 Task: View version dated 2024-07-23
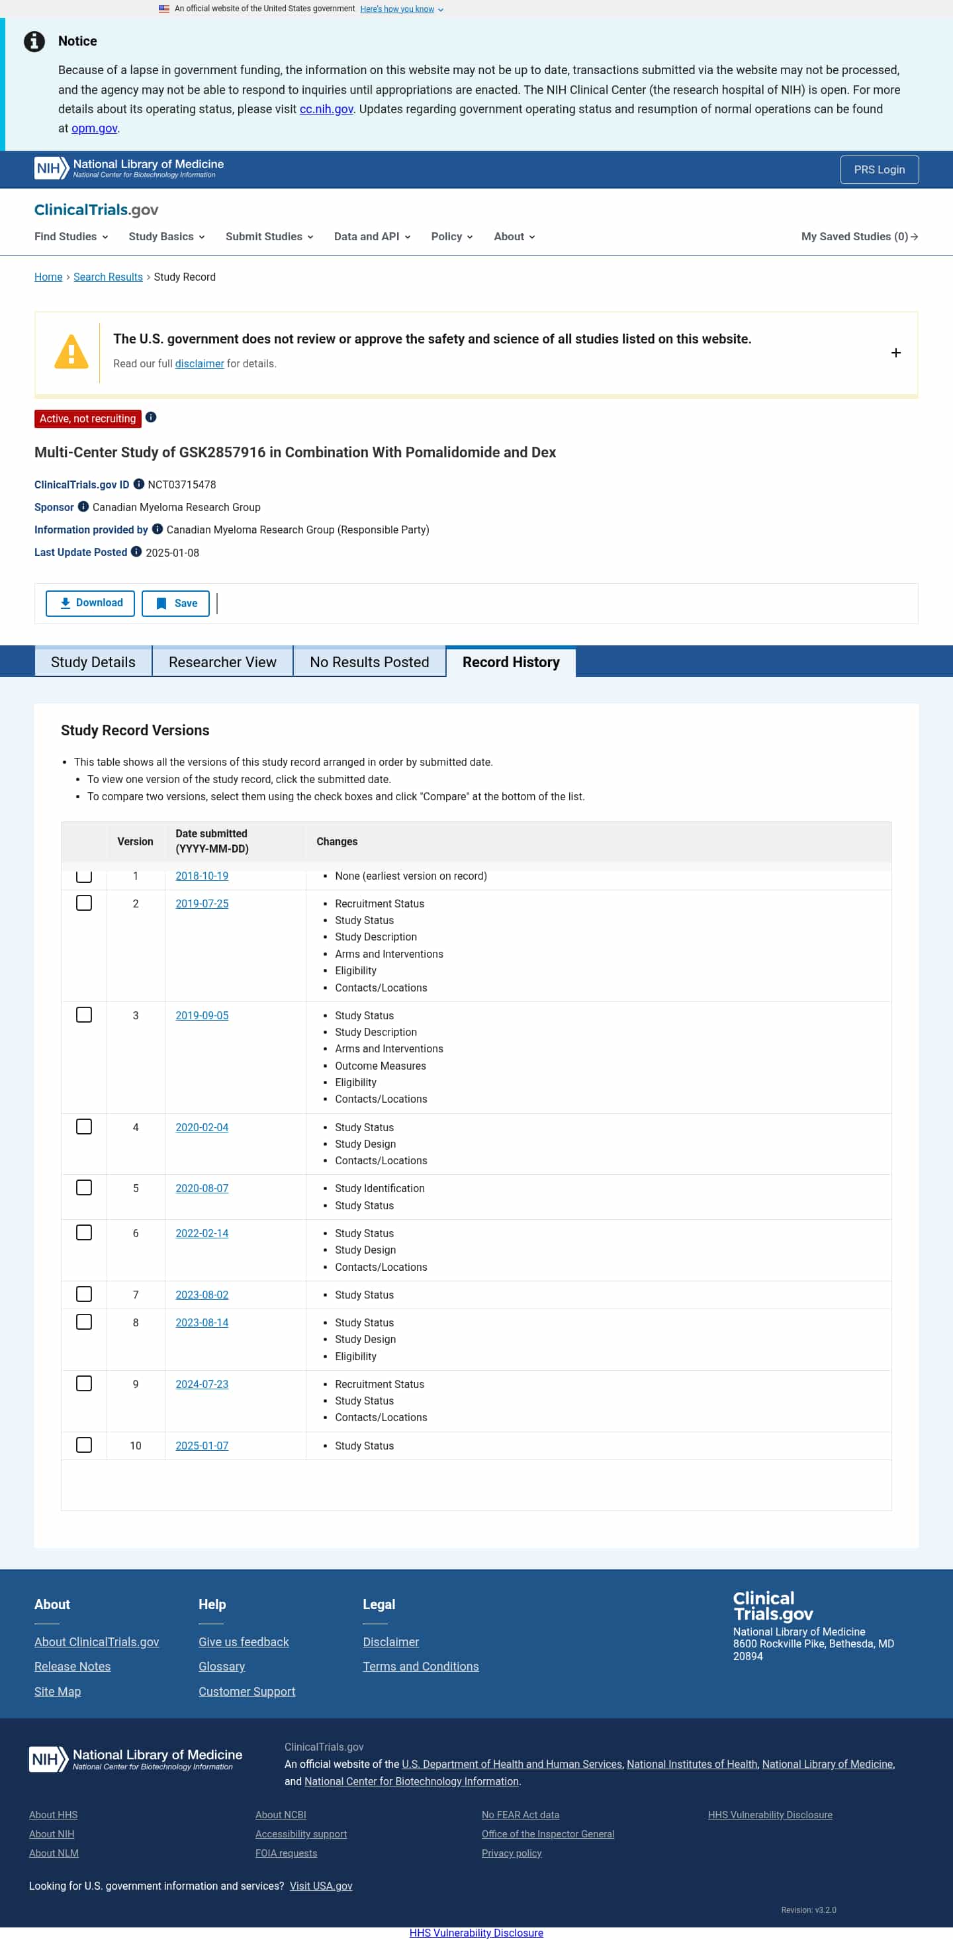click(x=202, y=1384)
